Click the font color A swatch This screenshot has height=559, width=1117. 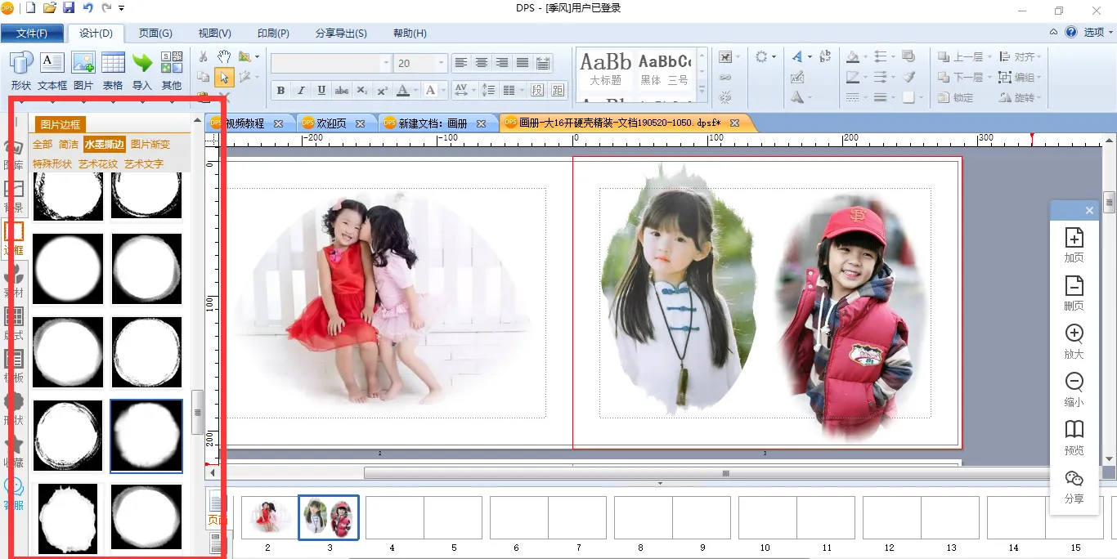(x=402, y=90)
